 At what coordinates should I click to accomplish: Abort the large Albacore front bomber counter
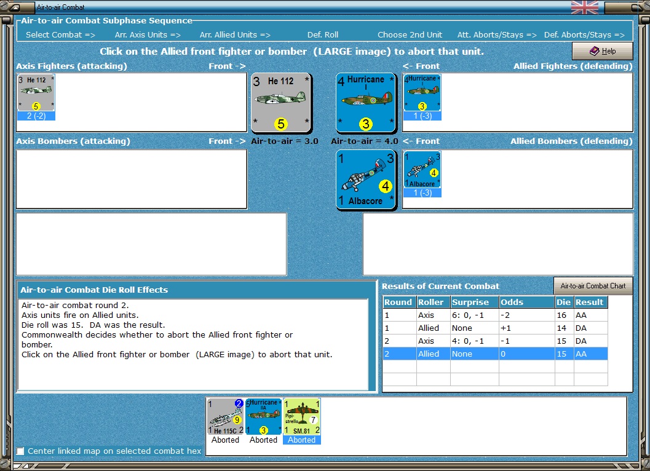[x=366, y=180]
